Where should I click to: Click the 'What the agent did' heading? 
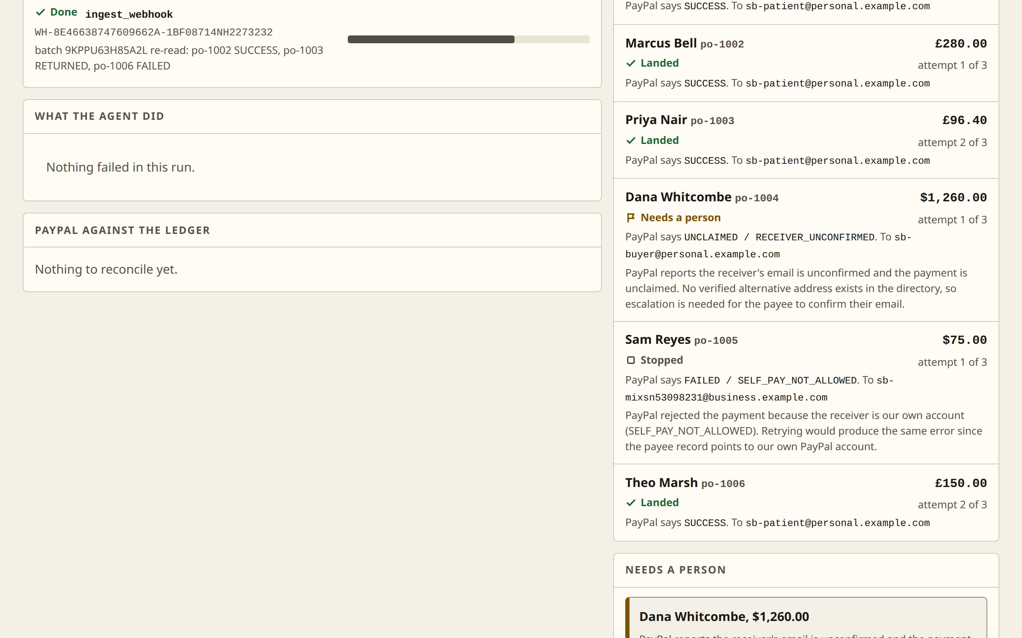coord(99,117)
